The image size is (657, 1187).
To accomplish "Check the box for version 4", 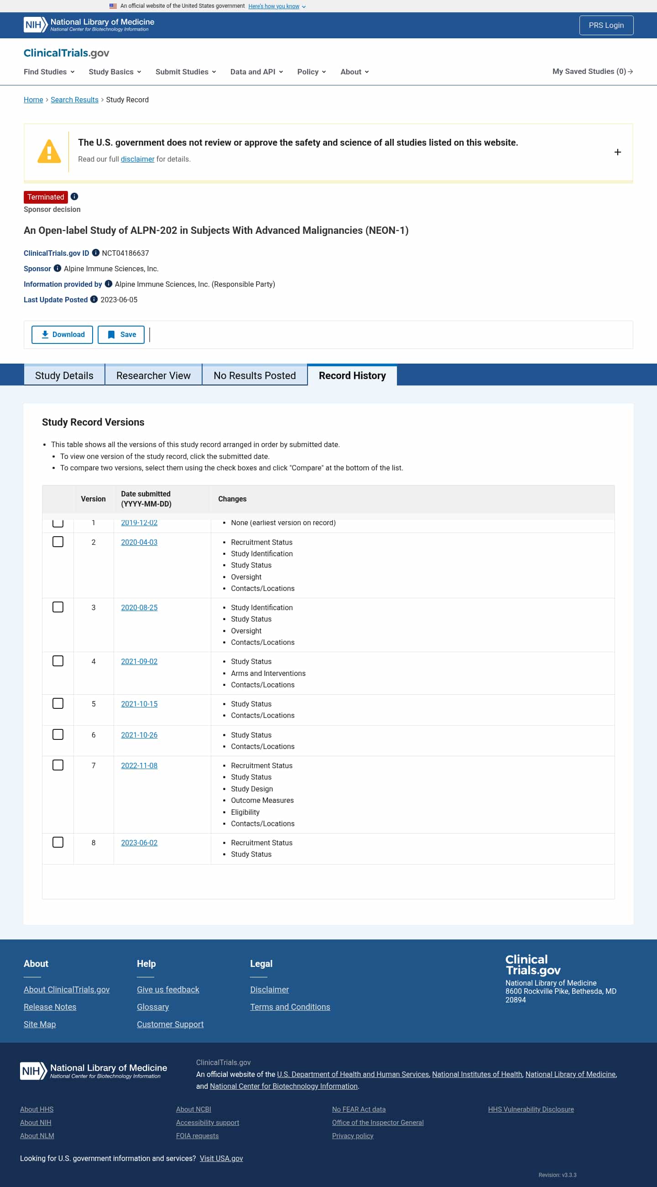I will tap(58, 661).
